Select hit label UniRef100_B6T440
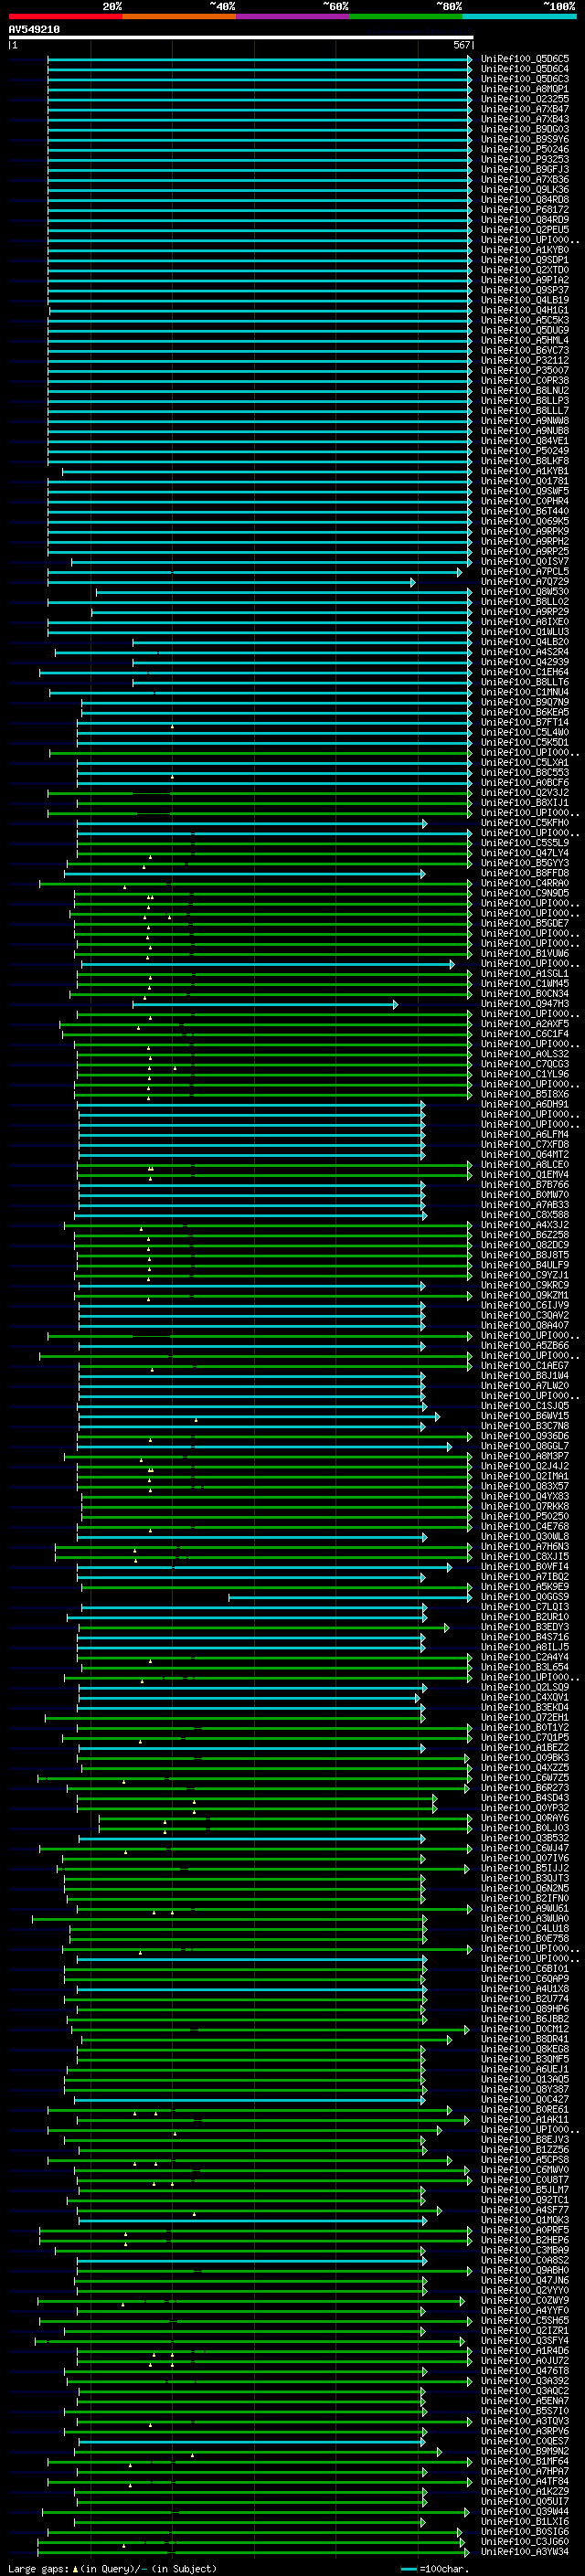 (525, 511)
